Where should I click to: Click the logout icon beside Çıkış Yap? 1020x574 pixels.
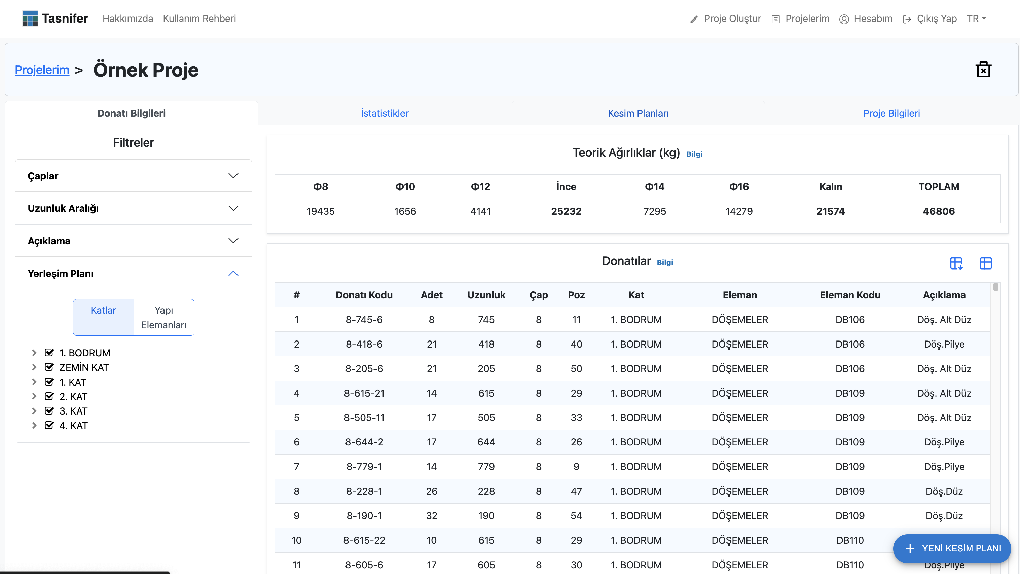coord(907,19)
